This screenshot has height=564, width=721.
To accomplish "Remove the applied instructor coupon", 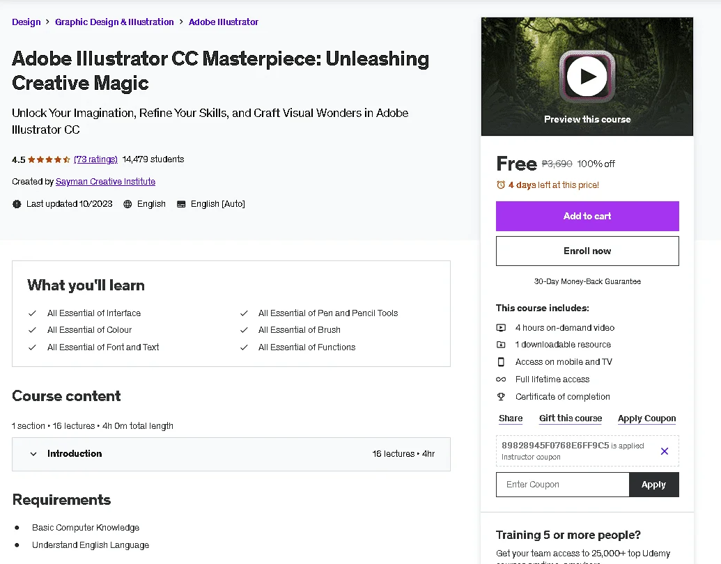I will [665, 451].
